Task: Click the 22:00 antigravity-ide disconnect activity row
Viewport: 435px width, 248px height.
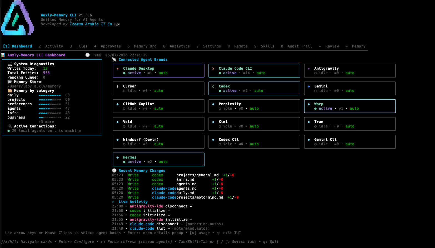Action: click(x=152, y=206)
